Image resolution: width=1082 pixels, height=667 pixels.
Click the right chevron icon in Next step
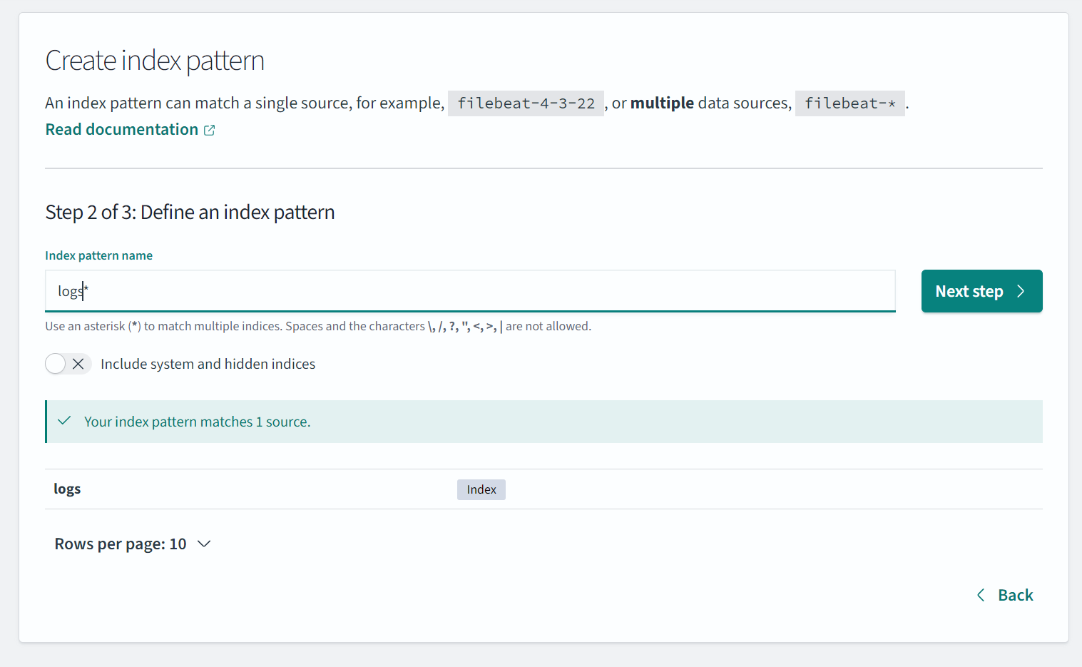click(x=1021, y=291)
